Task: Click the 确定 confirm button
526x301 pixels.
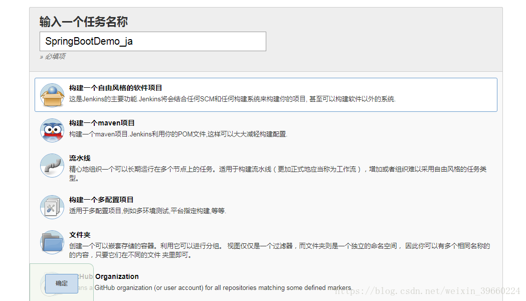Action: (x=61, y=283)
